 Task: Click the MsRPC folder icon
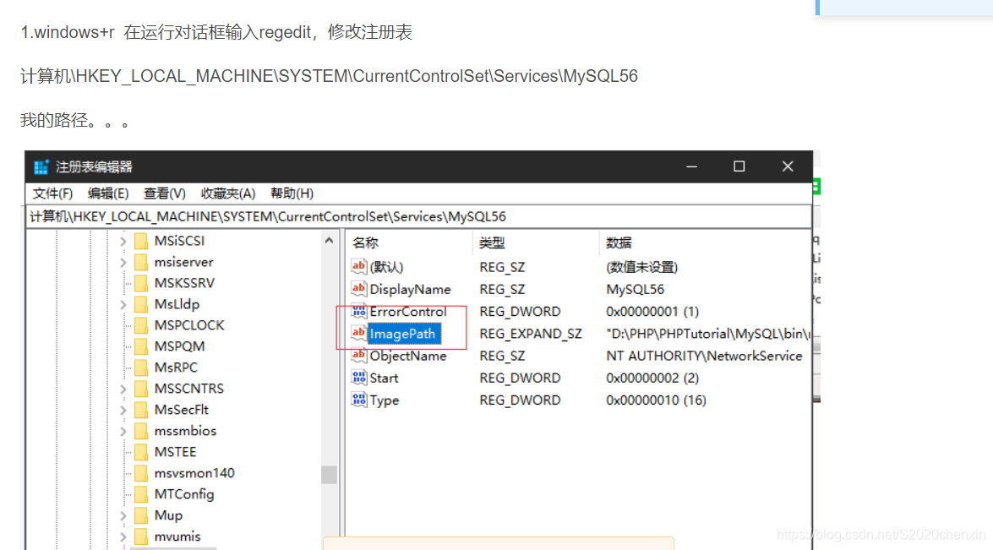point(141,368)
